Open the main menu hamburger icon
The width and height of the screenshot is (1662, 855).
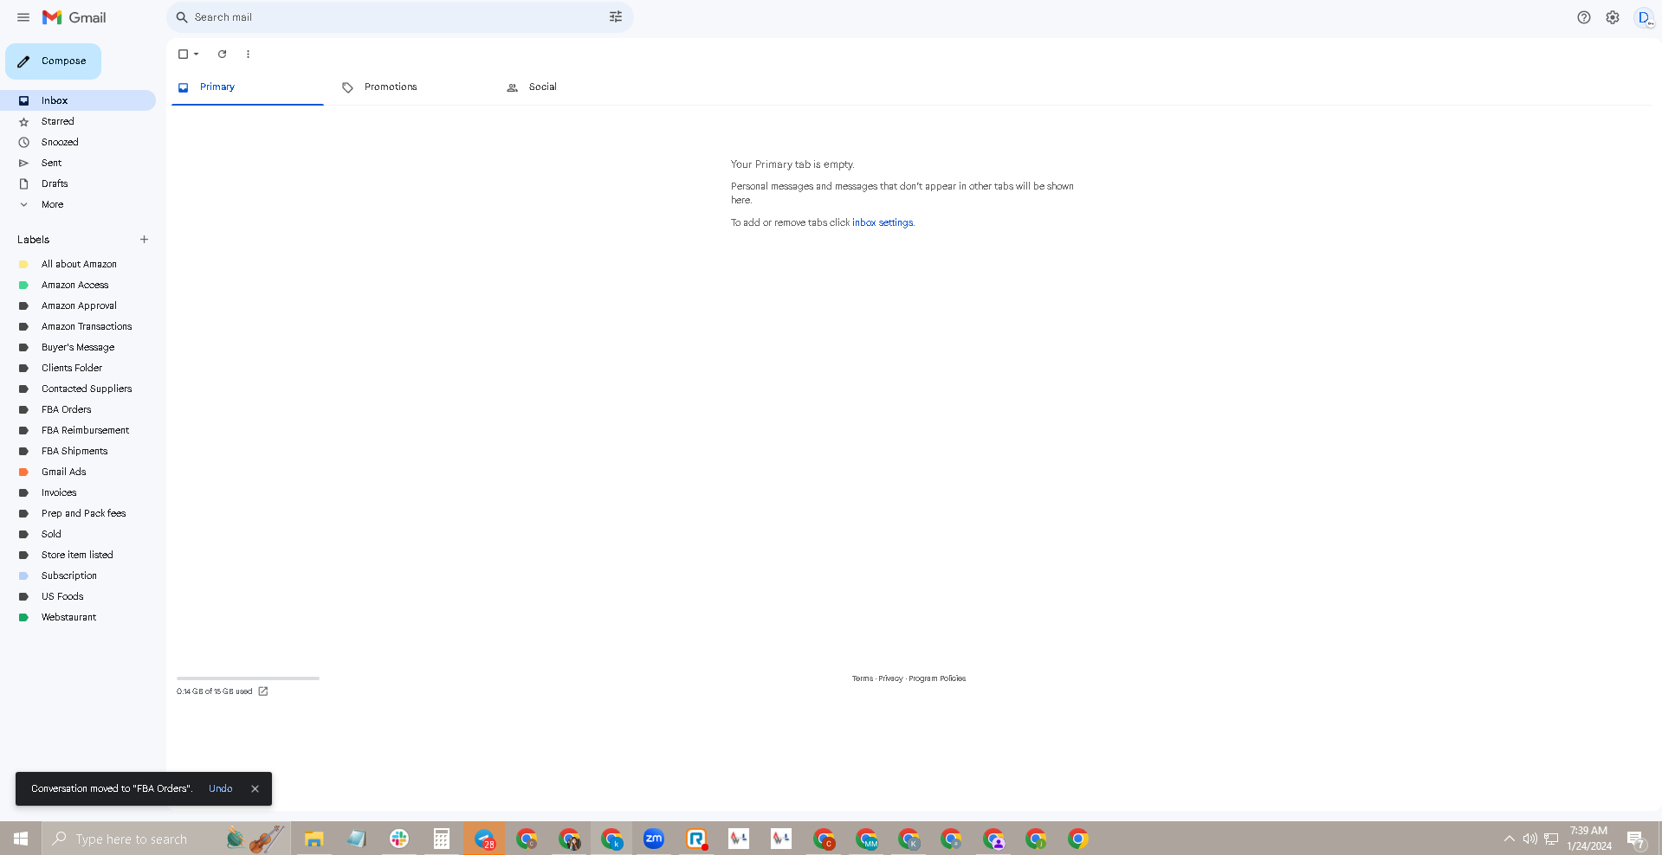[23, 17]
